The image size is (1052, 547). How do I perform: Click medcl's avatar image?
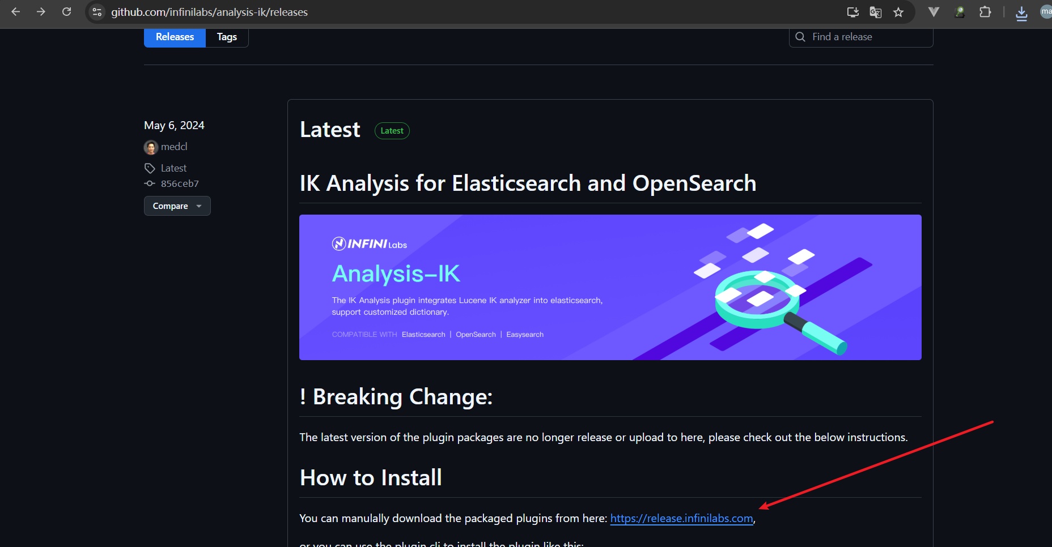[x=151, y=147]
